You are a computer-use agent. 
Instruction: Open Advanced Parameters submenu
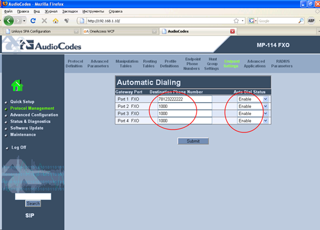click(x=98, y=64)
